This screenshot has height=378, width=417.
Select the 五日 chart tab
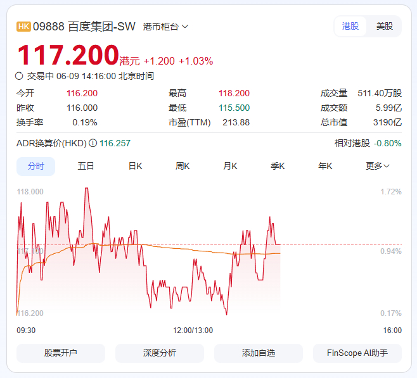click(x=86, y=167)
